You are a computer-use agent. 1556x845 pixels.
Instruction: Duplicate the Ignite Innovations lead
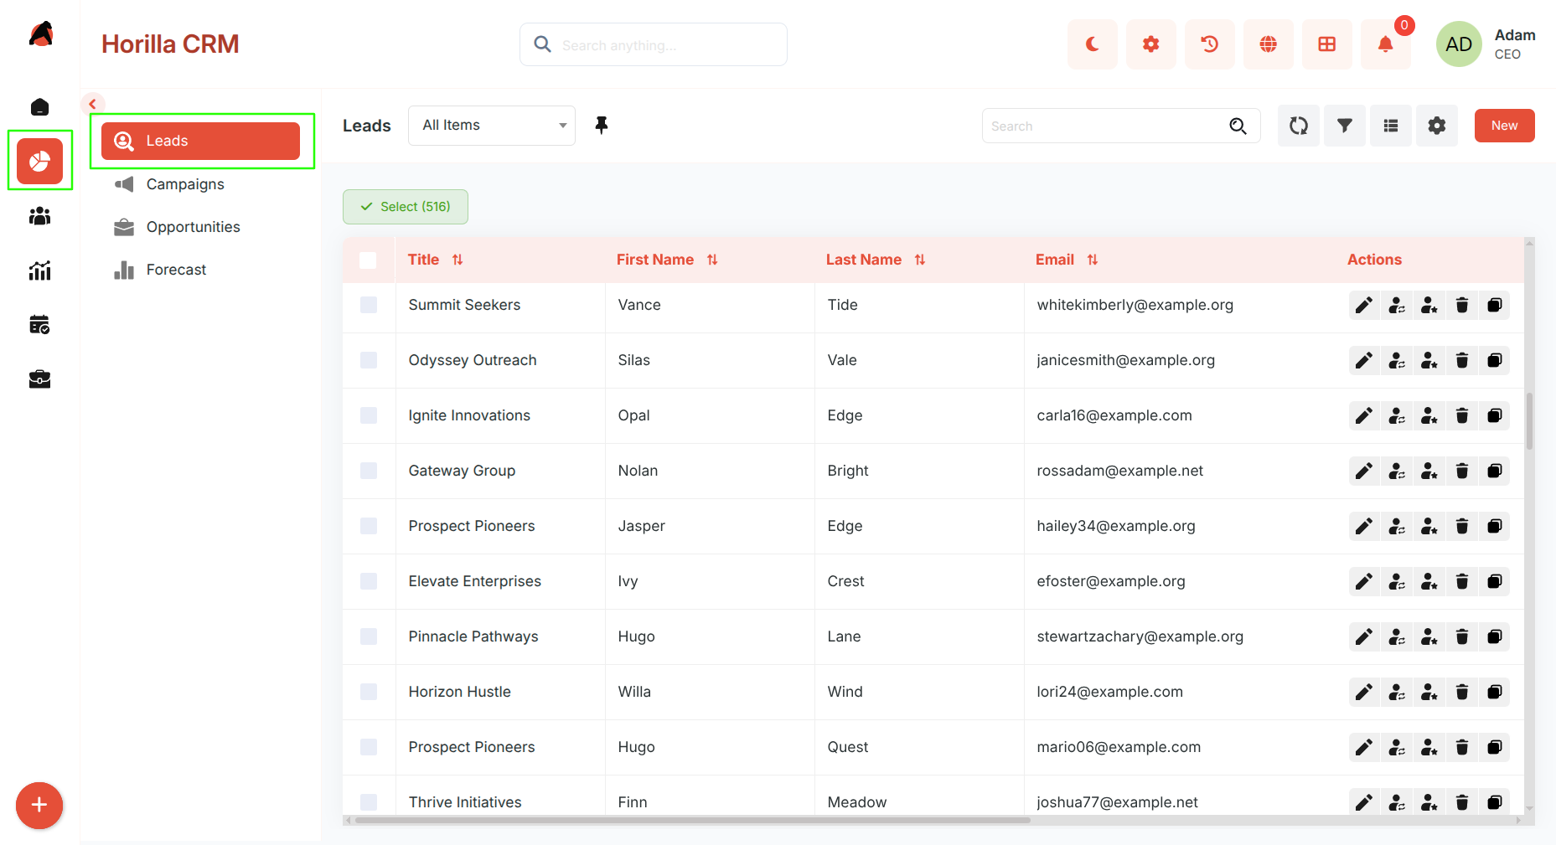click(x=1495, y=415)
